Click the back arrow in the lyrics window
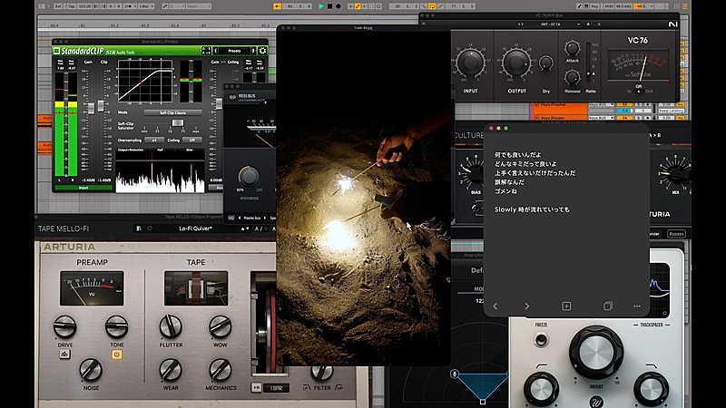Image resolution: width=726 pixels, height=408 pixels. pyautogui.click(x=495, y=306)
